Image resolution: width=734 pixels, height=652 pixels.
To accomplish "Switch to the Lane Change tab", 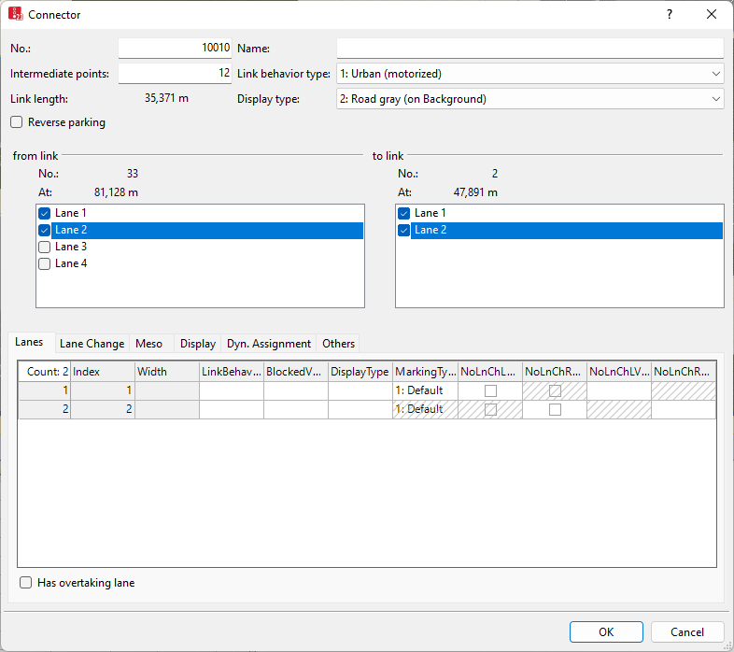I will (x=92, y=344).
